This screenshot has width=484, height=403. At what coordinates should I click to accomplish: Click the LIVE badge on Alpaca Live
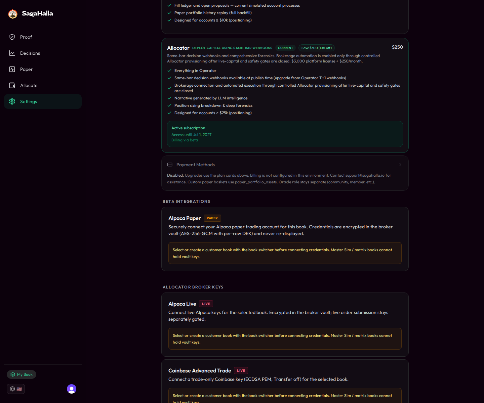click(x=206, y=304)
